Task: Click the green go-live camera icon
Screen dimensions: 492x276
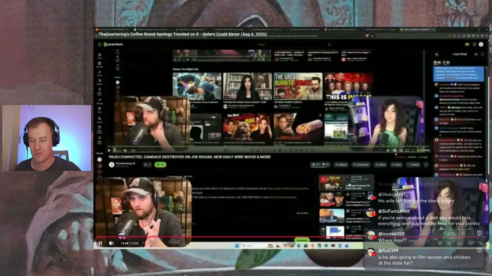Action: (x=467, y=44)
